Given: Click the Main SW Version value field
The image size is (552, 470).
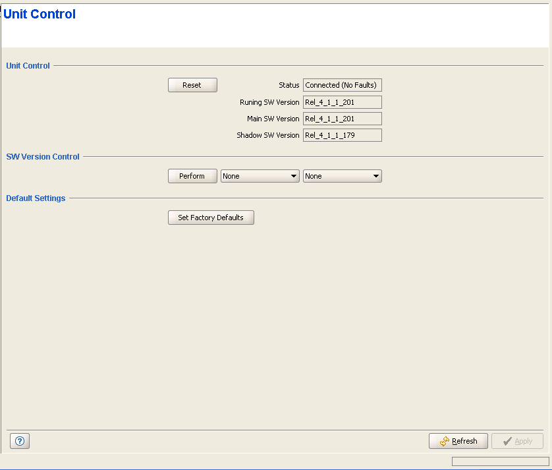Looking at the screenshot, I should click(x=343, y=119).
